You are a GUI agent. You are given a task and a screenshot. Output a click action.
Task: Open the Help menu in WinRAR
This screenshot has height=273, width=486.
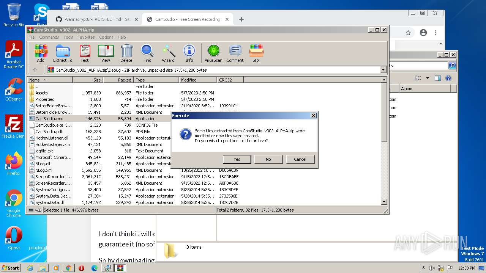[x=121, y=37]
